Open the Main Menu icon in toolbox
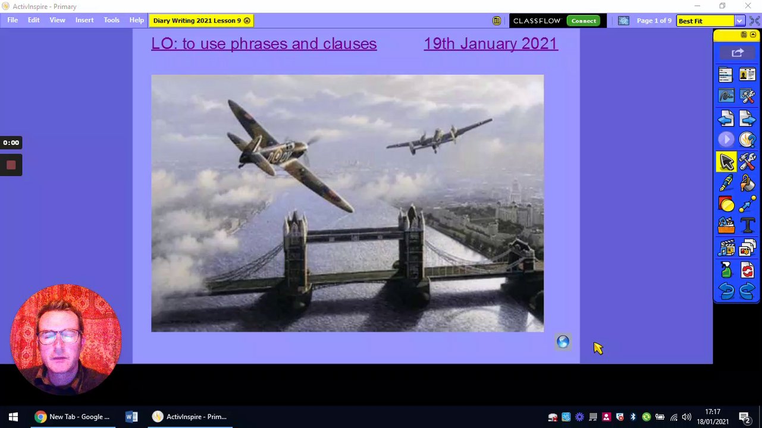 click(726, 75)
